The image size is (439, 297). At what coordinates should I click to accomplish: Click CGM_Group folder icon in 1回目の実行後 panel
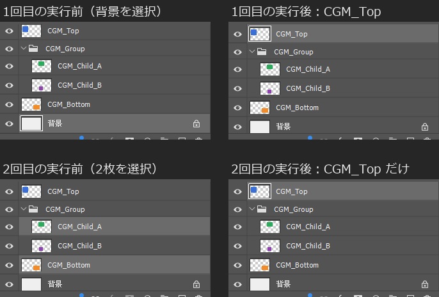[x=262, y=52]
